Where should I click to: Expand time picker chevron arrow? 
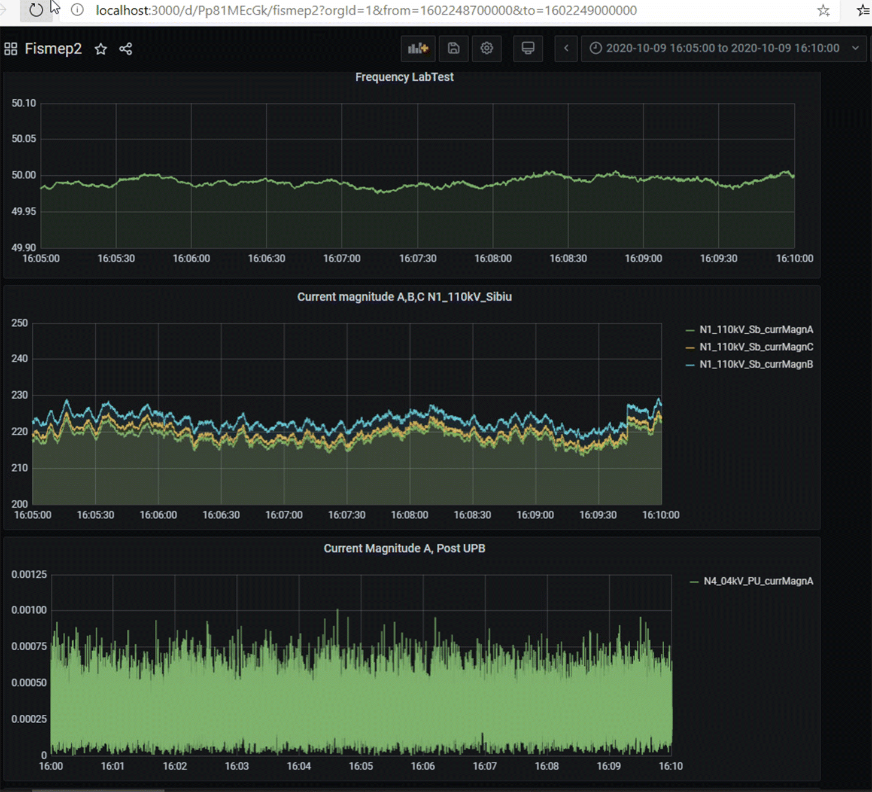[855, 48]
